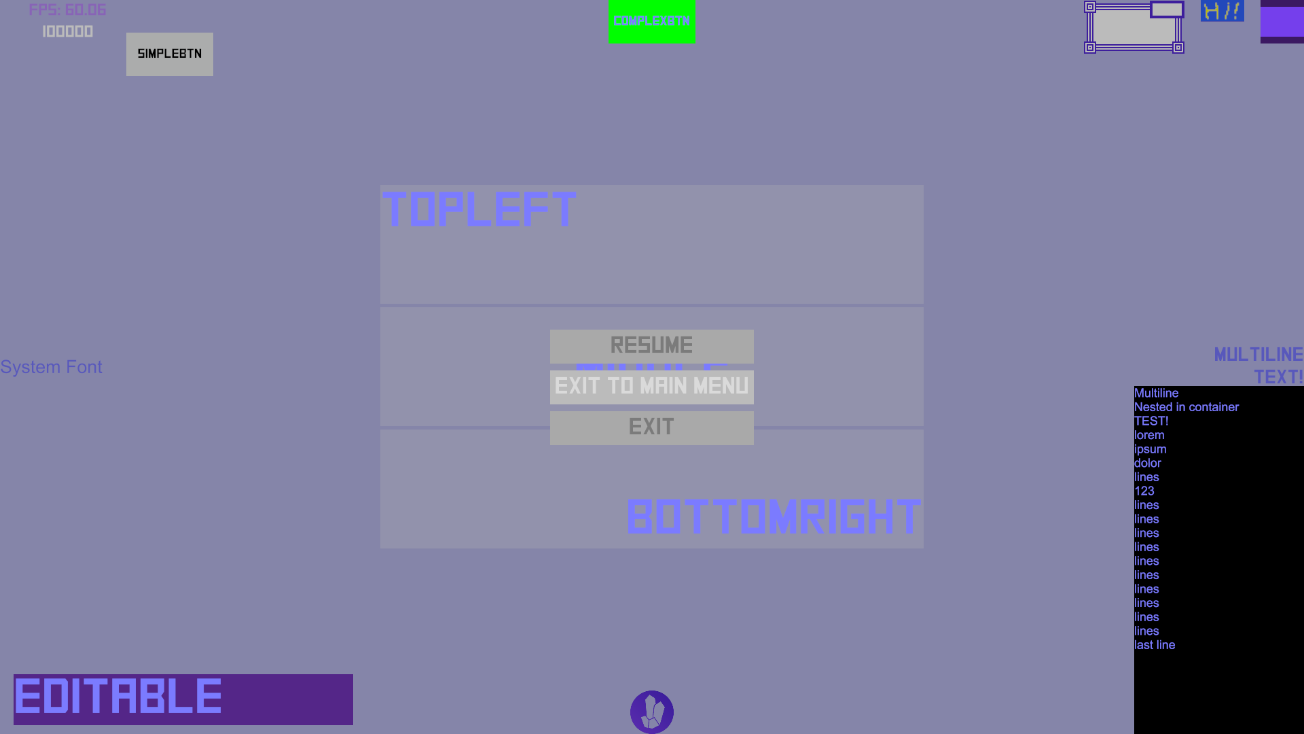
Task: Click the SIMPLEBTN button top left area
Action: 169,54
